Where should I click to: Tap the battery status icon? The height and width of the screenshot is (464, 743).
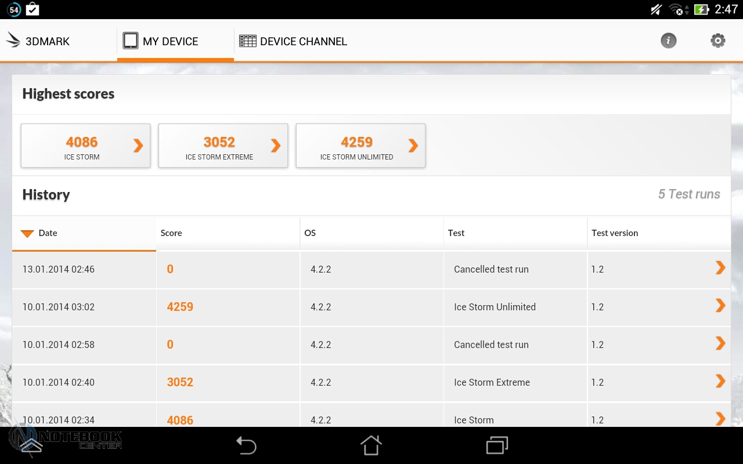coord(701,9)
